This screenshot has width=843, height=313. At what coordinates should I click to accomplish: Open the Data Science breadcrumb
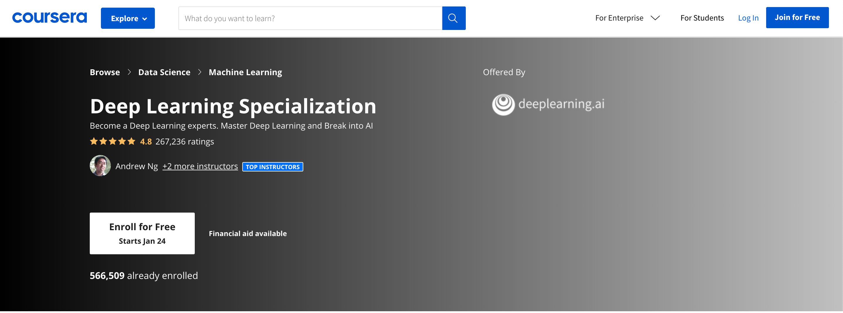pos(164,72)
